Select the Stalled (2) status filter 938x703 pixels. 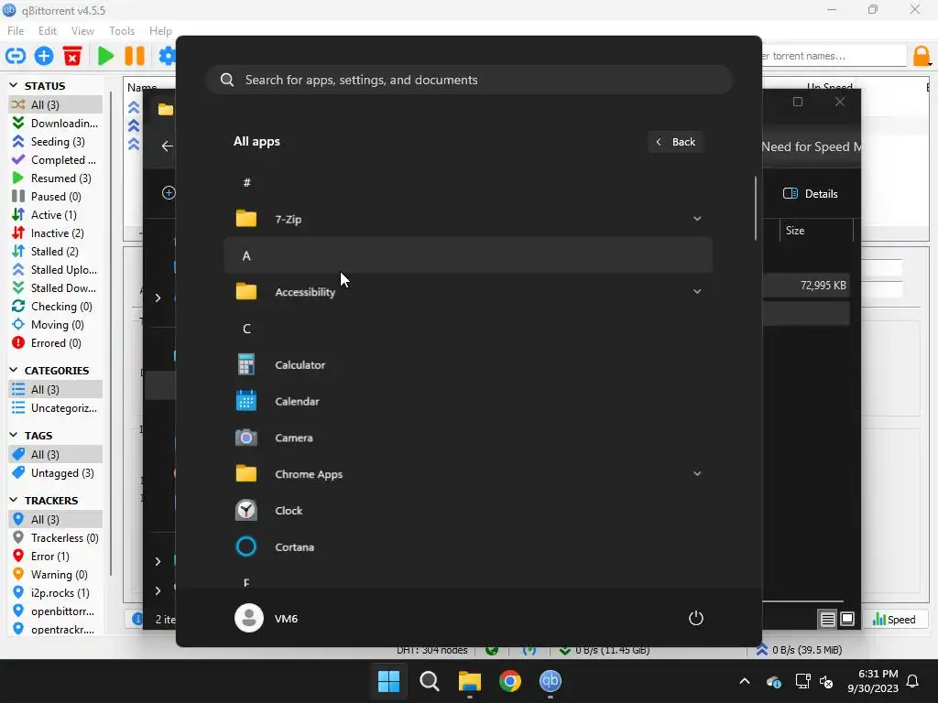coord(56,252)
